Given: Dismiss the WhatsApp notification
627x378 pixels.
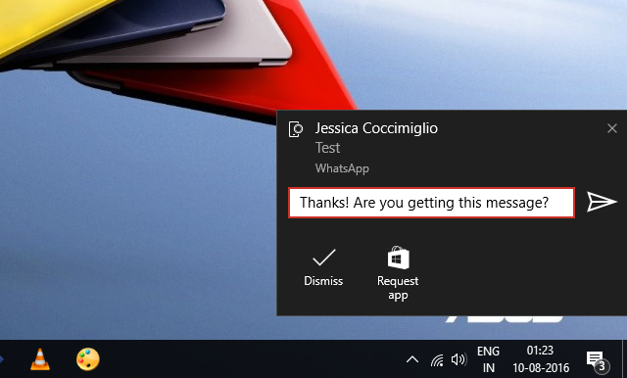Looking at the screenshot, I should click(x=323, y=267).
